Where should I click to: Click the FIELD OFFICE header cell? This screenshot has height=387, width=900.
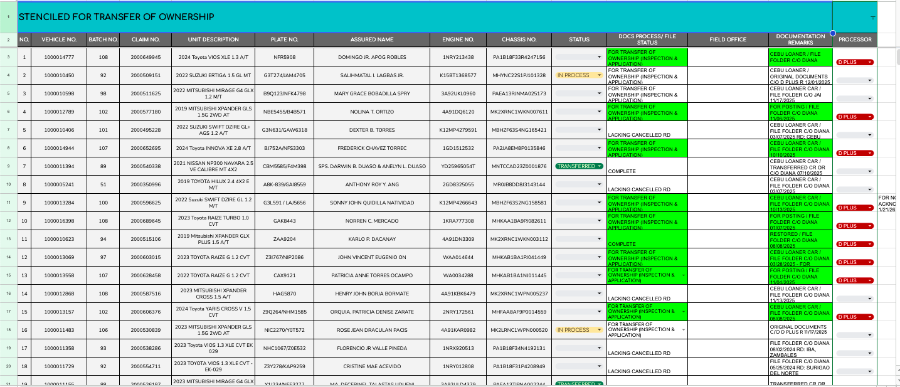coord(728,40)
